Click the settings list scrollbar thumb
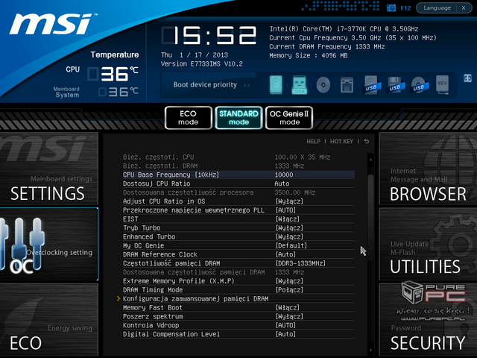 [x=370, y=218]
